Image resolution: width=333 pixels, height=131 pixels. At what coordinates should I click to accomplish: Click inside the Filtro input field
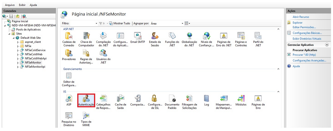click(82, 23)
